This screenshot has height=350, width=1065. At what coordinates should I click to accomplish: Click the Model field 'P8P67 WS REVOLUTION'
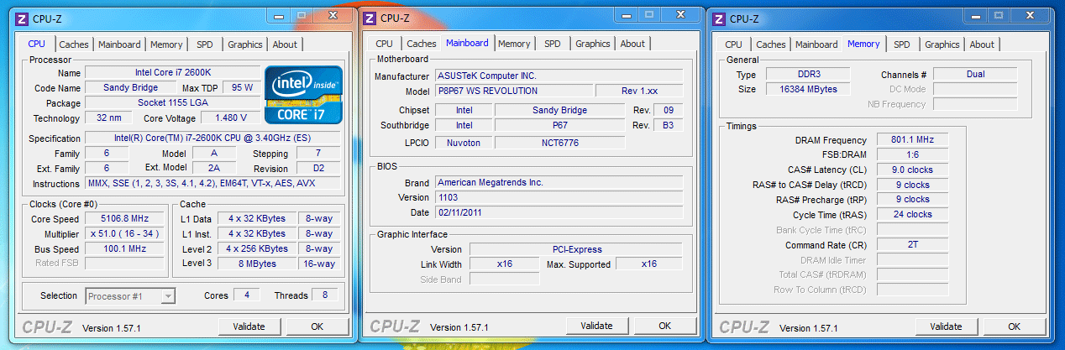click(x=512, y=91)
